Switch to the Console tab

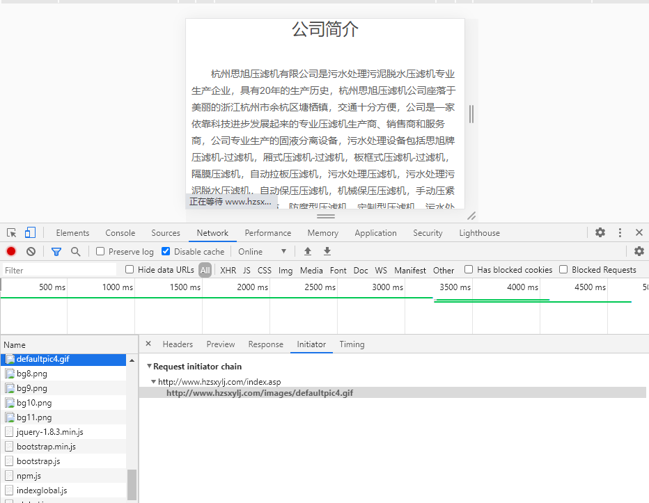(x=120, y=233)
